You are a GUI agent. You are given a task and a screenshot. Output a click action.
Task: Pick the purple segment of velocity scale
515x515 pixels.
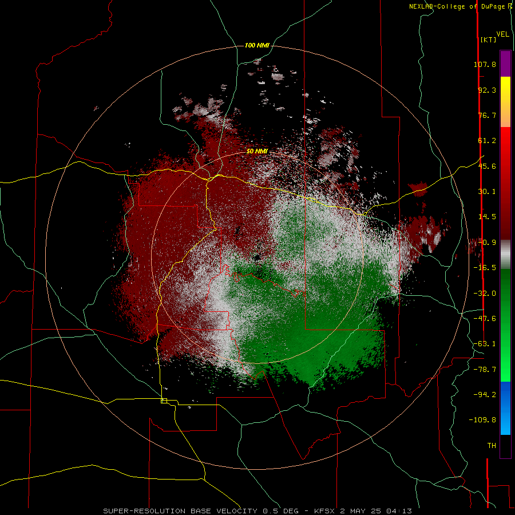(x=505, y=64)
